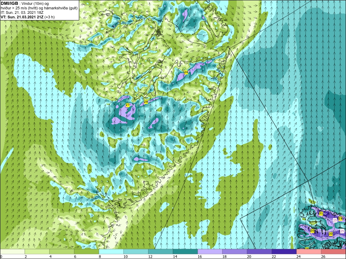Click the colour scale tick label 24
The width and height of the screenshot is (346, 259).
tap(298, 257)
